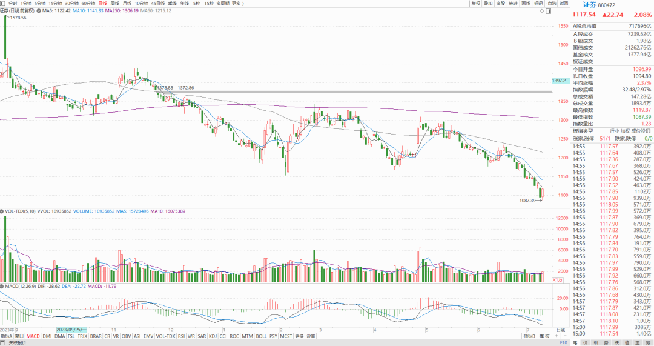Switch indicator to DMI
The image size is (654, 346).
47,336
